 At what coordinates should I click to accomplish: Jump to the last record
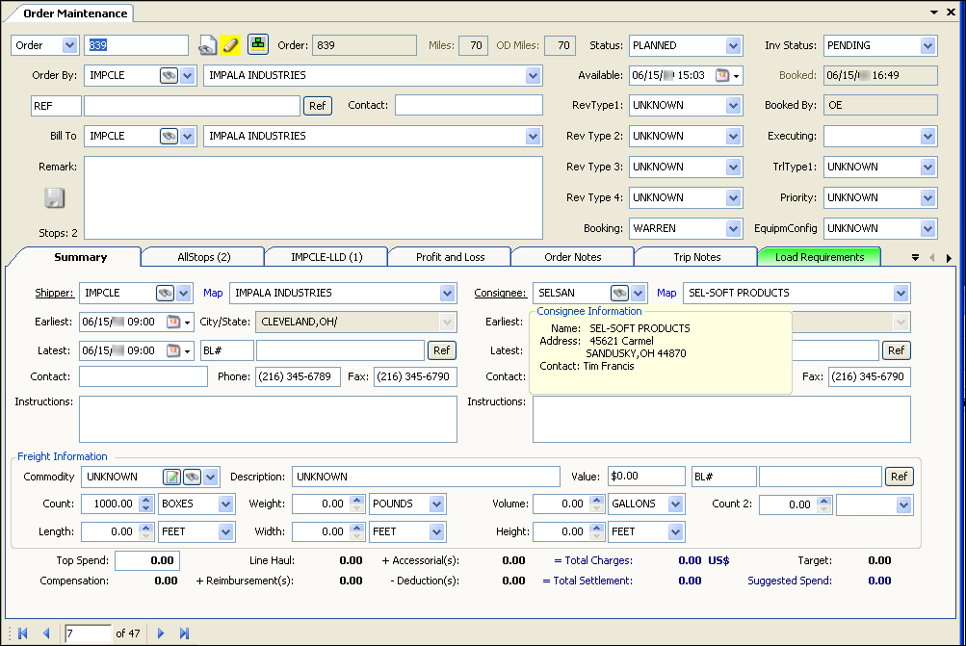click(x=185, y=633)
